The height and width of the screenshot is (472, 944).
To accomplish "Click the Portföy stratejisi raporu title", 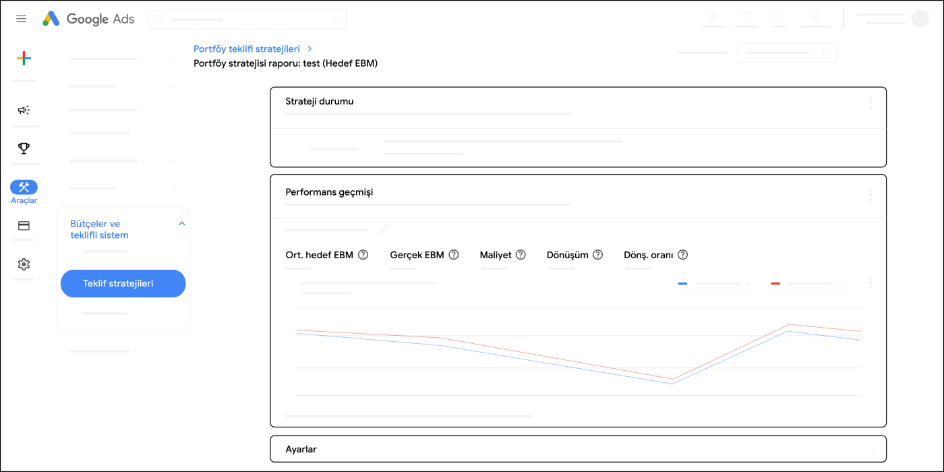I will pyautogui.click(x=285, y=64).
